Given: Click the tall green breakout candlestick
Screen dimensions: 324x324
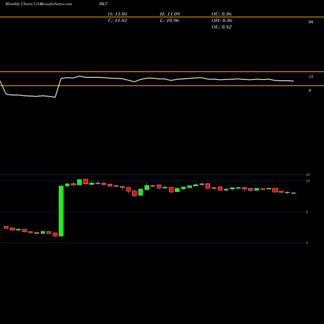Looking at the screenshot, I should coord(62,211).
